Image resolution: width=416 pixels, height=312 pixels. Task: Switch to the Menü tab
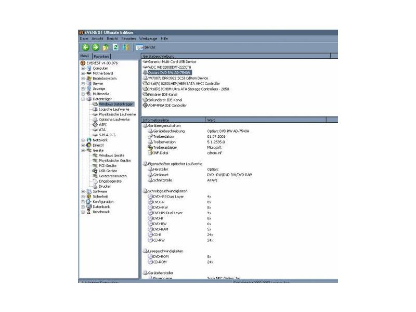(x=85, y=56)
